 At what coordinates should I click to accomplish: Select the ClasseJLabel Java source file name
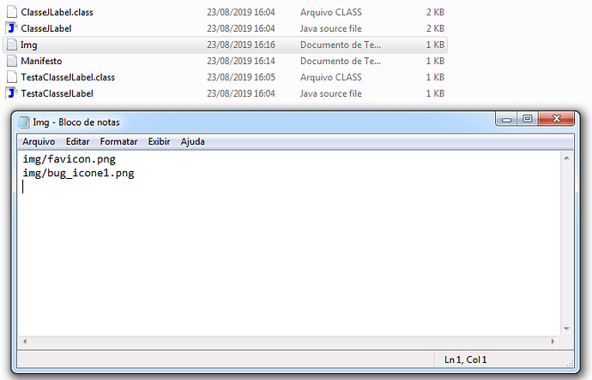46,28
